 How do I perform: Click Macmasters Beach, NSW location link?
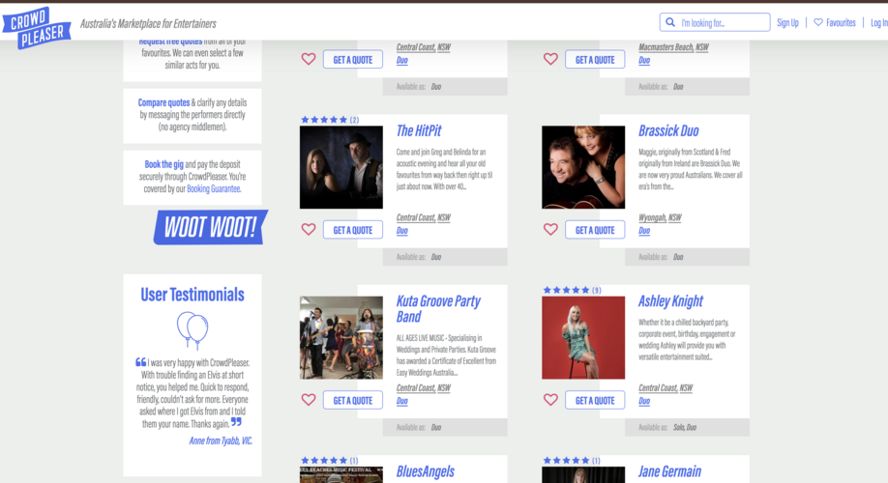pyautogui.click(x=673, y=47)
